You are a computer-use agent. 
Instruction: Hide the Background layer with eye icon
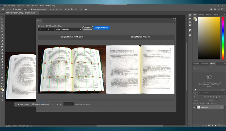(x=194, y=107)
